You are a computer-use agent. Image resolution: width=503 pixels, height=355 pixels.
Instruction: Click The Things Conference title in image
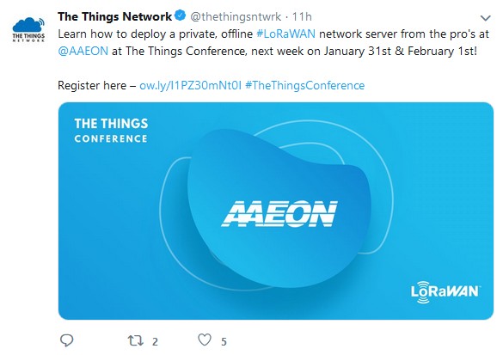pyautogui.click(x=111, y=130)
